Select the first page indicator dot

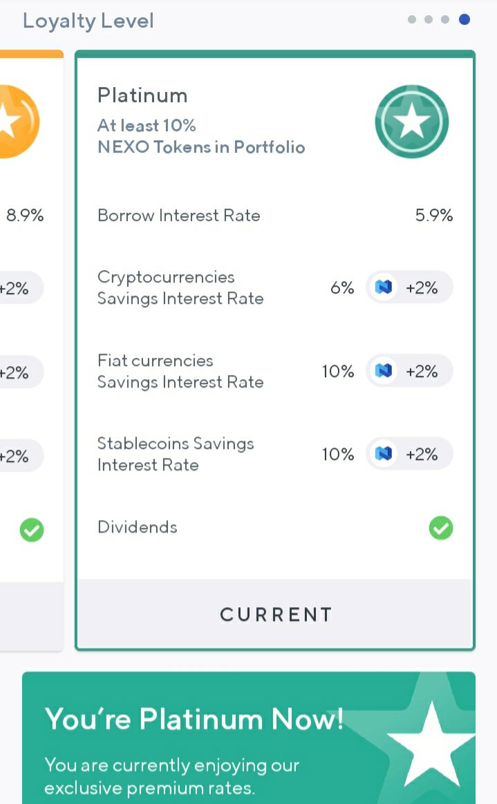tap(412, 19)
